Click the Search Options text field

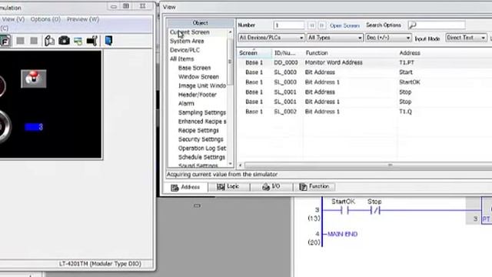(437, 25)
